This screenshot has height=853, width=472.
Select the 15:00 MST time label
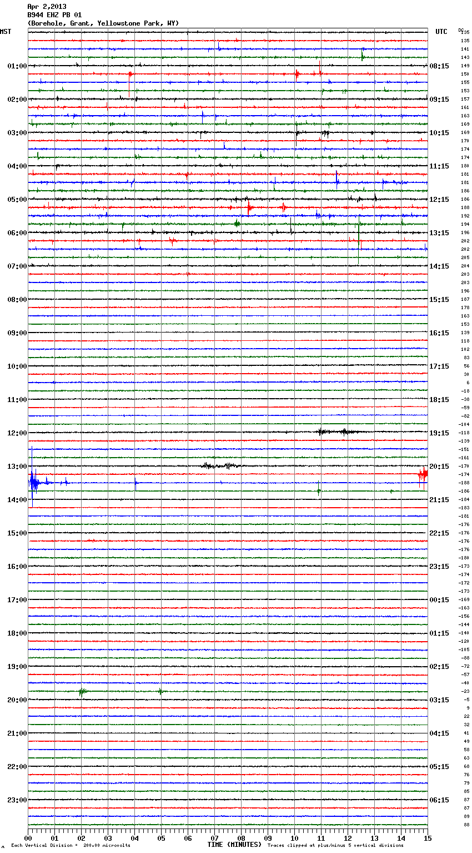tap(17, 533)
